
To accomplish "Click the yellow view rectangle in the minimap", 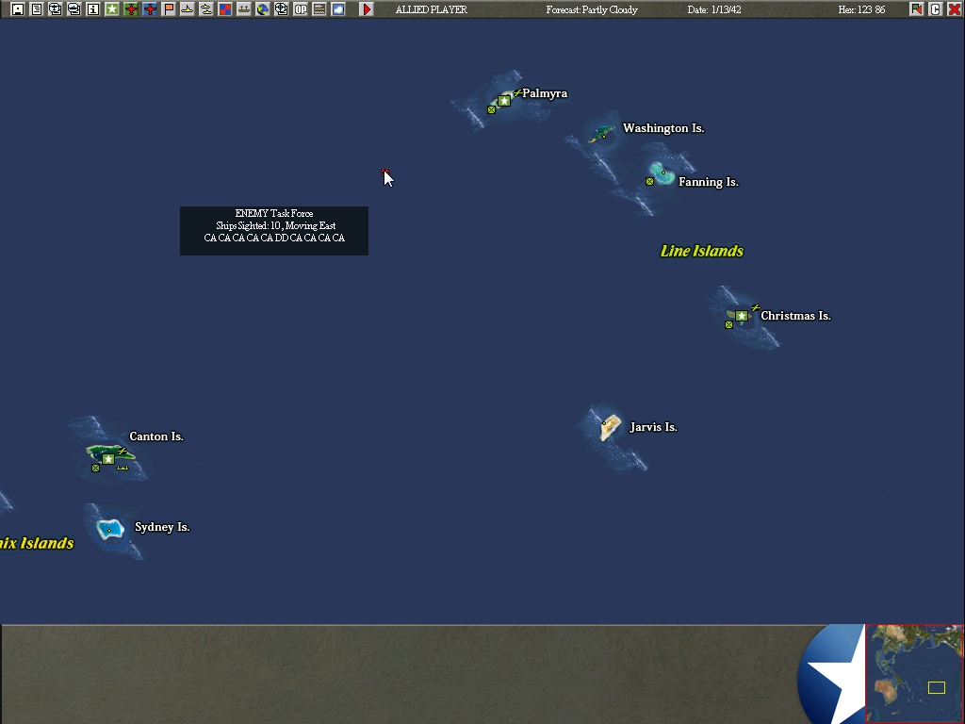I will 937,687.
